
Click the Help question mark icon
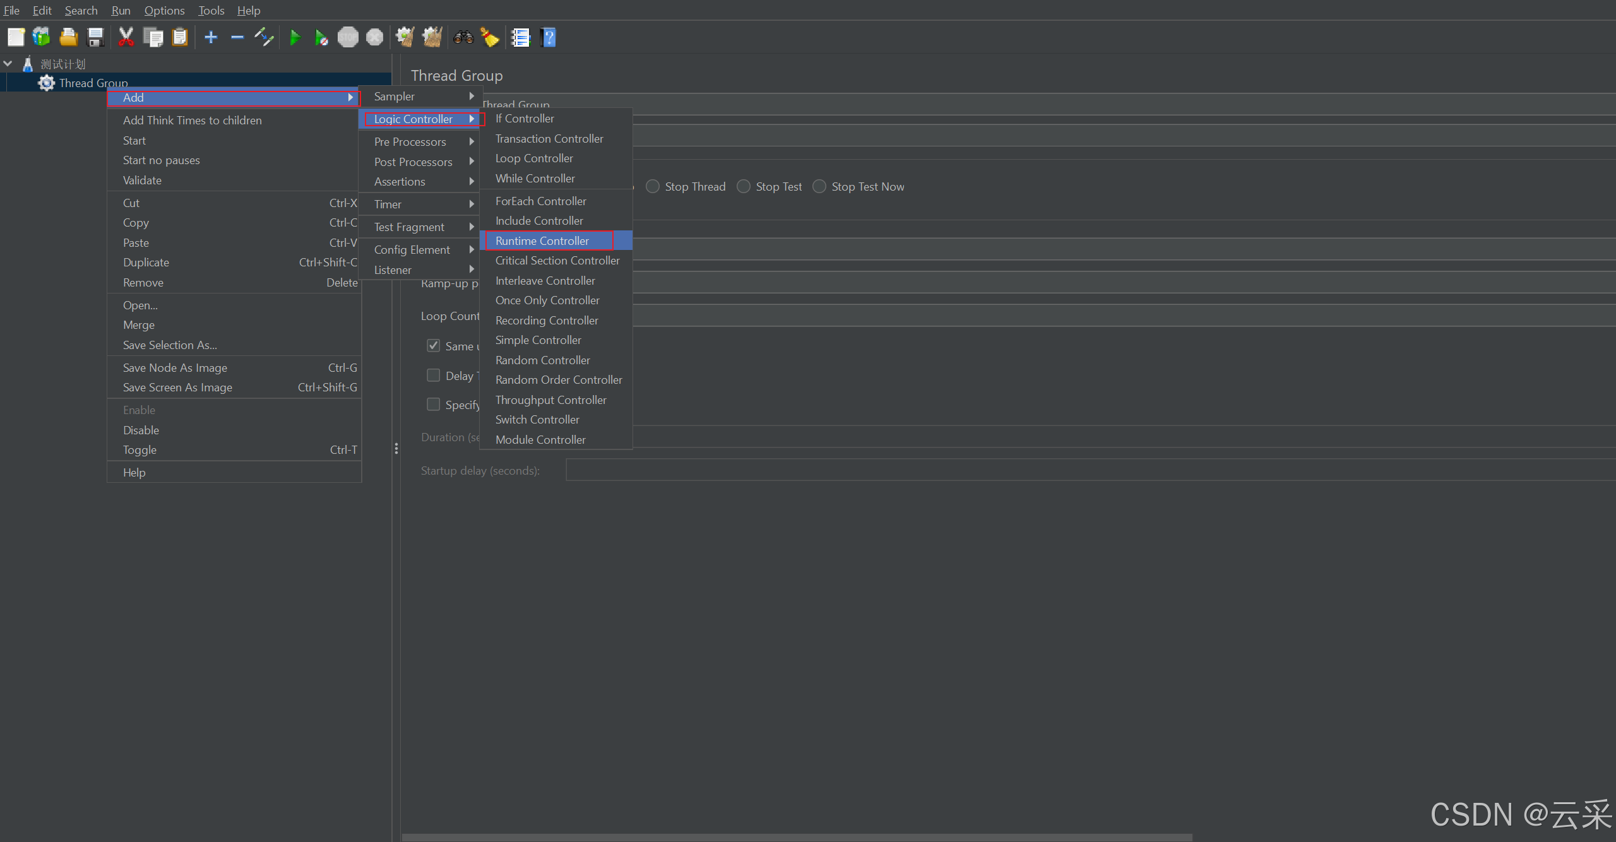click(548, 37)
